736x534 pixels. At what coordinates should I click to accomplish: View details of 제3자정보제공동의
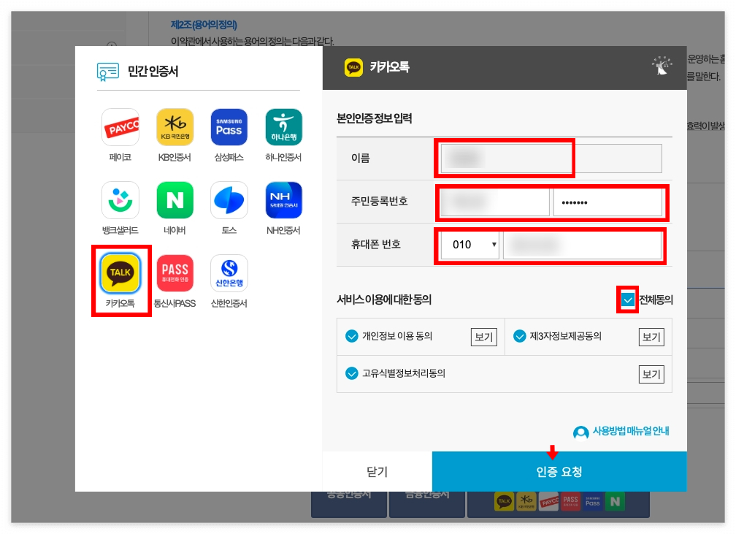pyautogui.click(x=651, y=337)
